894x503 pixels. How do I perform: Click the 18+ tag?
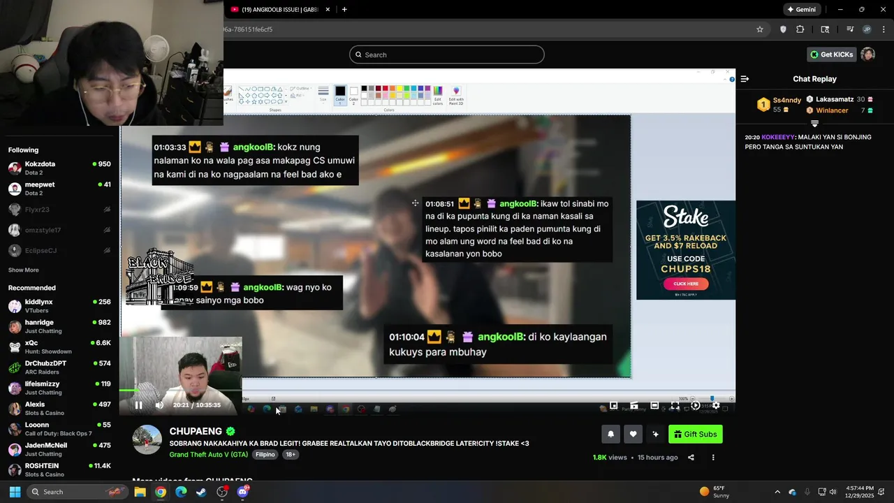pos(291,454)
